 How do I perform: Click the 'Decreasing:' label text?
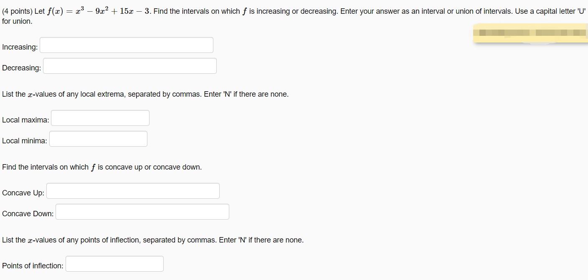21,67
